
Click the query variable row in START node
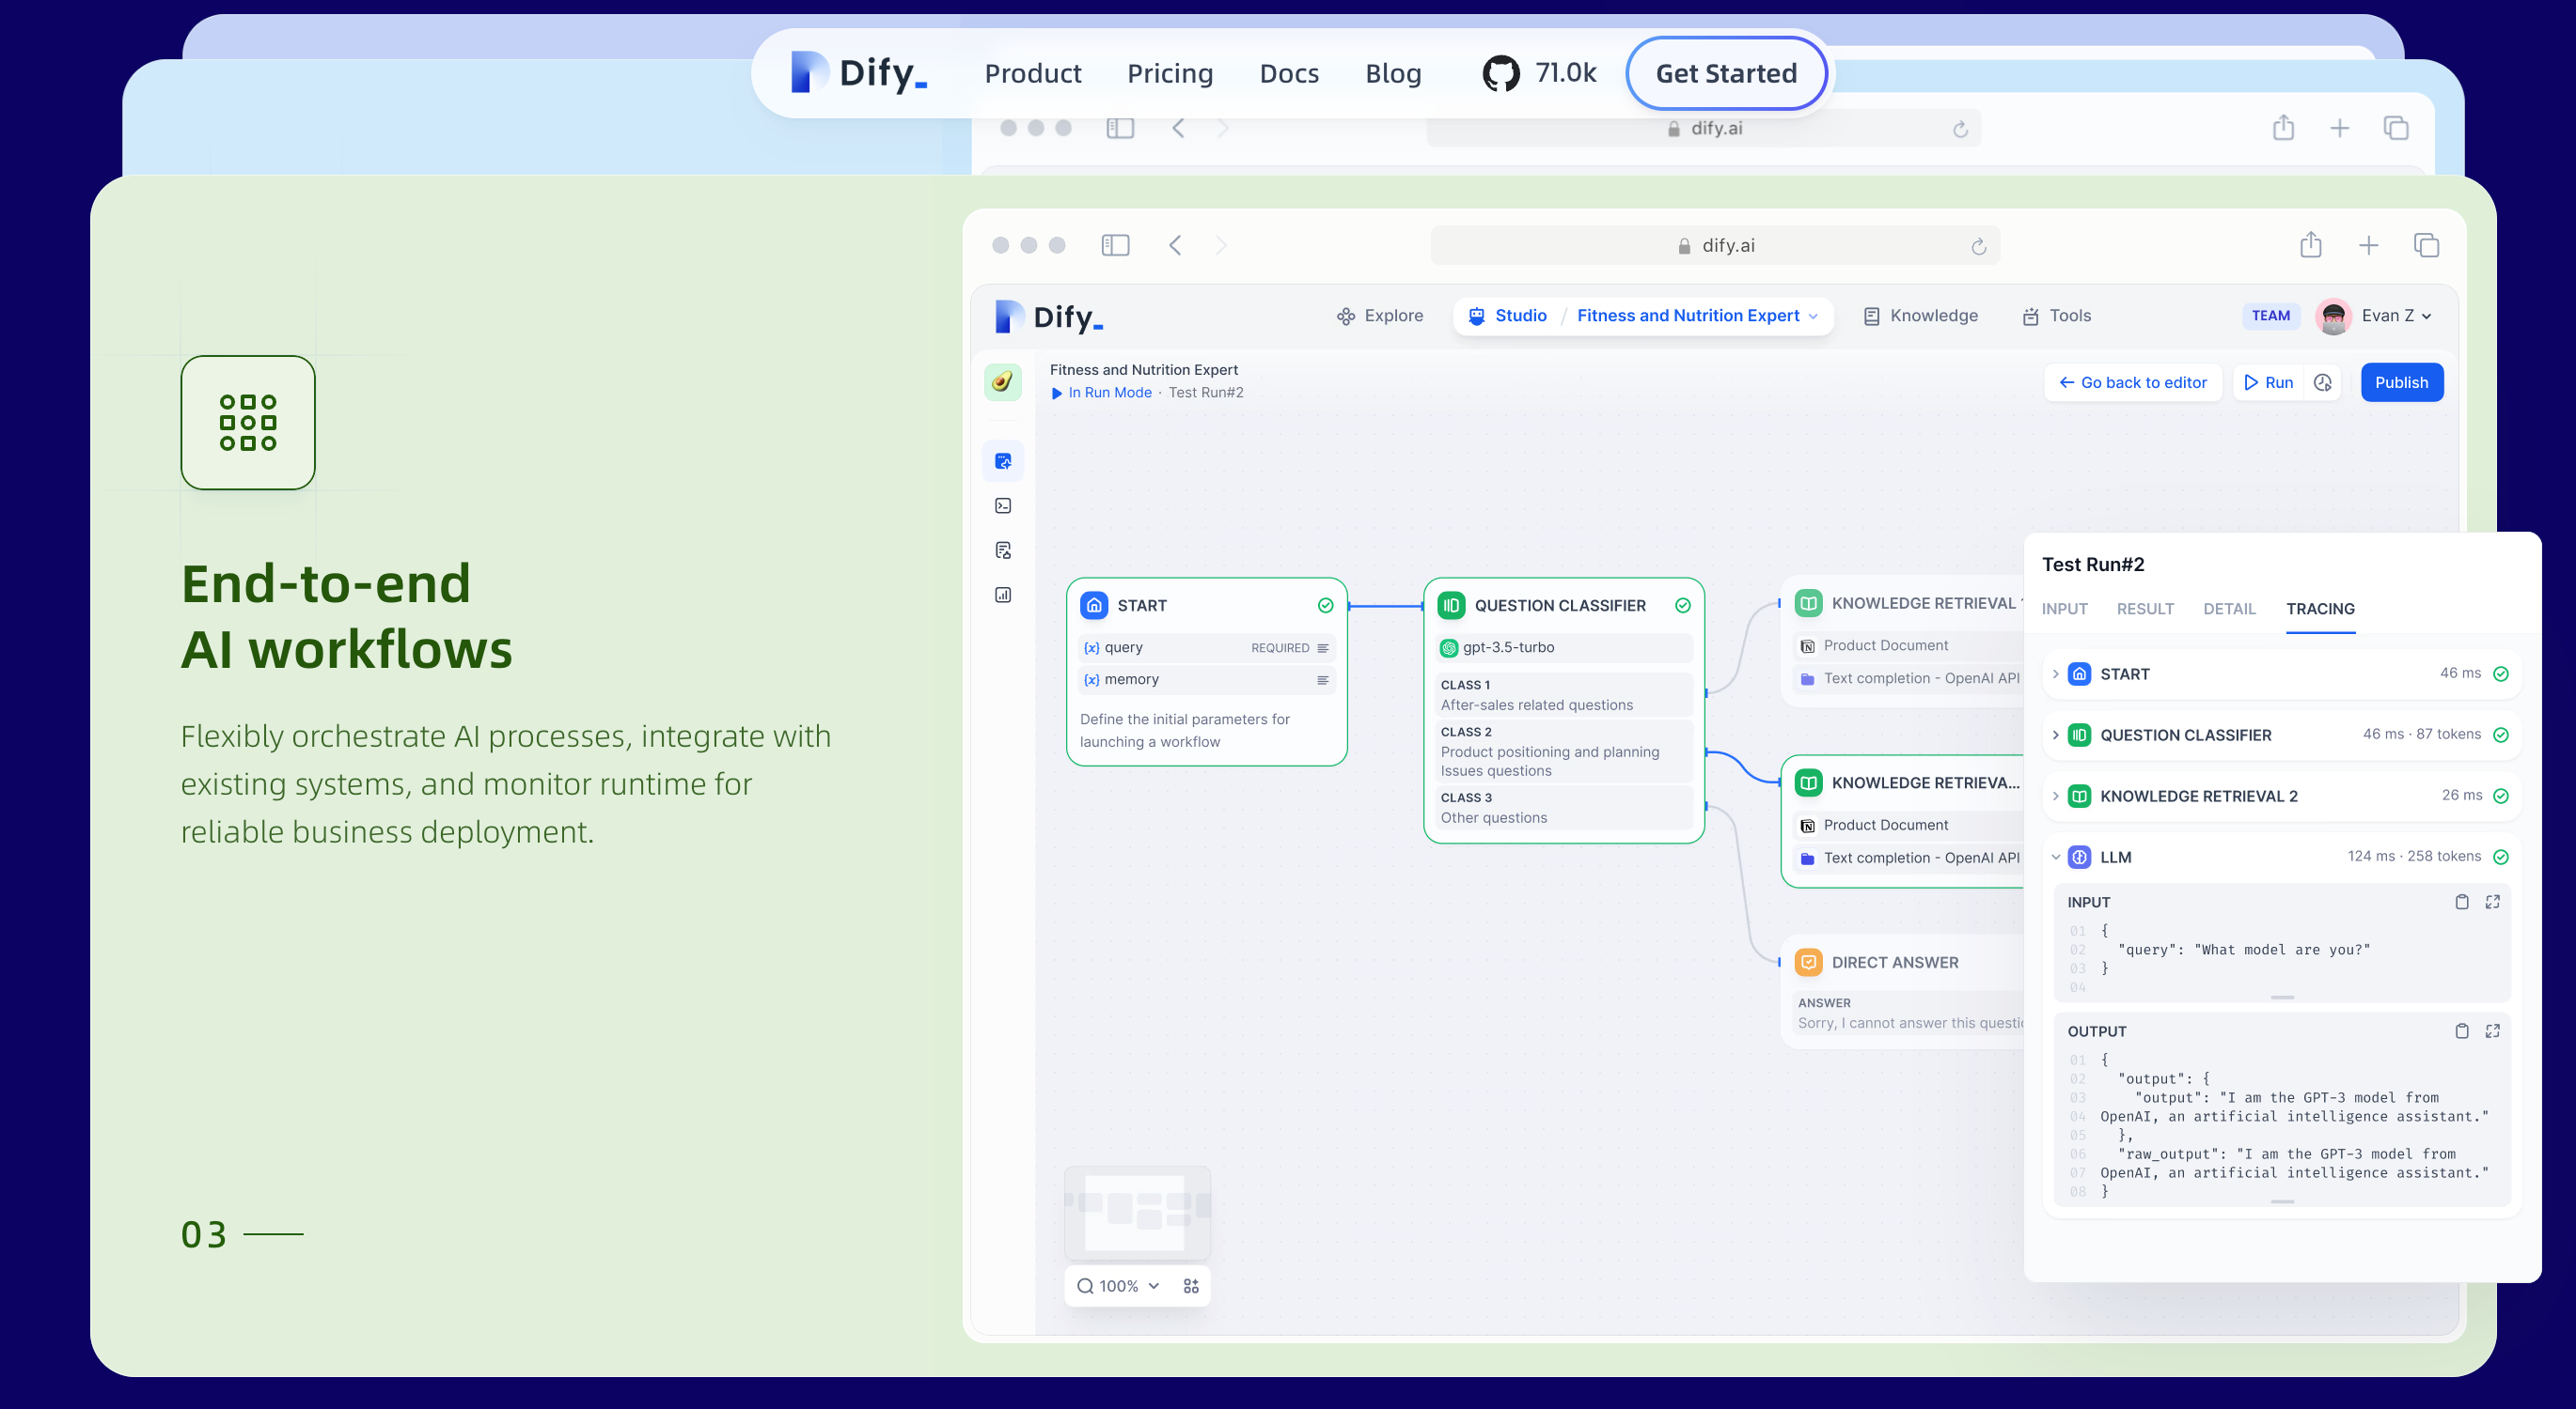click(1207, 647)
